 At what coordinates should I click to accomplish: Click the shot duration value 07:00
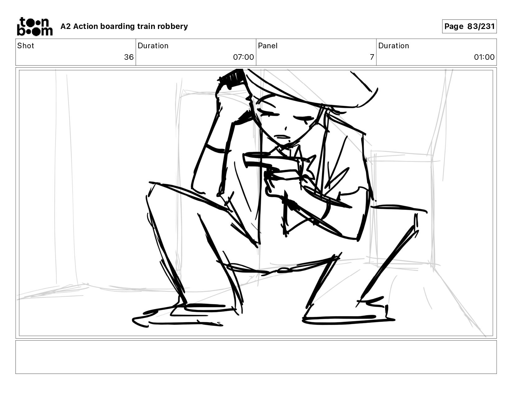(x=243, y=57)
